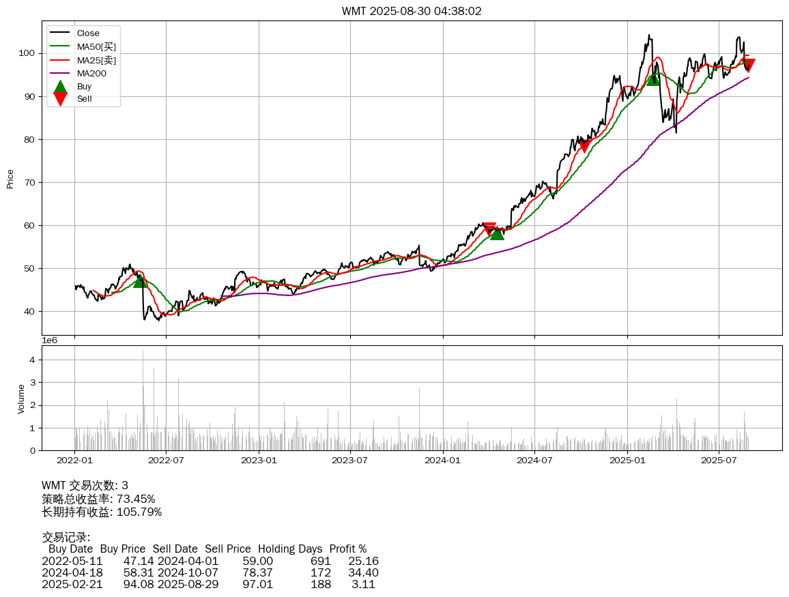This screenshot has height=597, width=789.
Task: Click the 2024-04-18 trade record row
Action: point(210,572)
